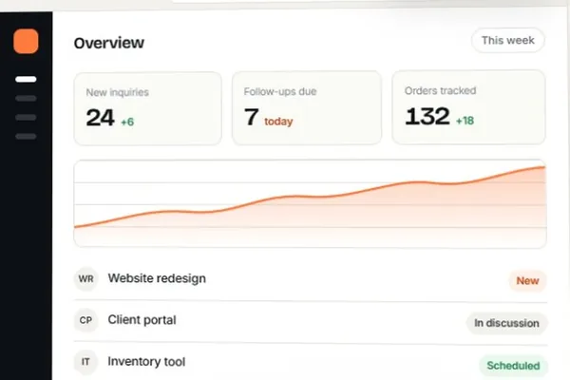Click the CP avatar badge
Screen dimensions: 570x380
(x=85, y=320)
